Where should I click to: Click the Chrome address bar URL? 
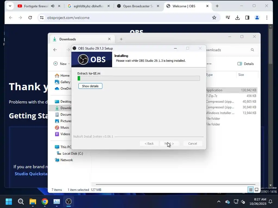(x=68, y=18)
